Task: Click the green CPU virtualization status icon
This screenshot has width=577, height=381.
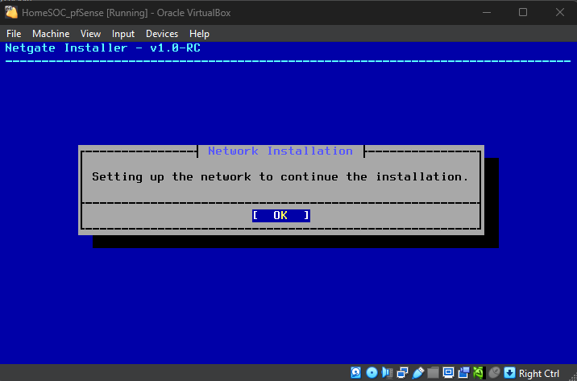Action: pos(479,373)
